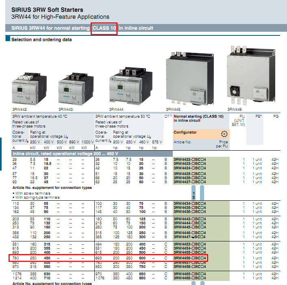Image resolution: width=287 pixels, height=285 pixels.
Task: Click the 600 hp value in 3RW4456 row
Action: [142, 258]
